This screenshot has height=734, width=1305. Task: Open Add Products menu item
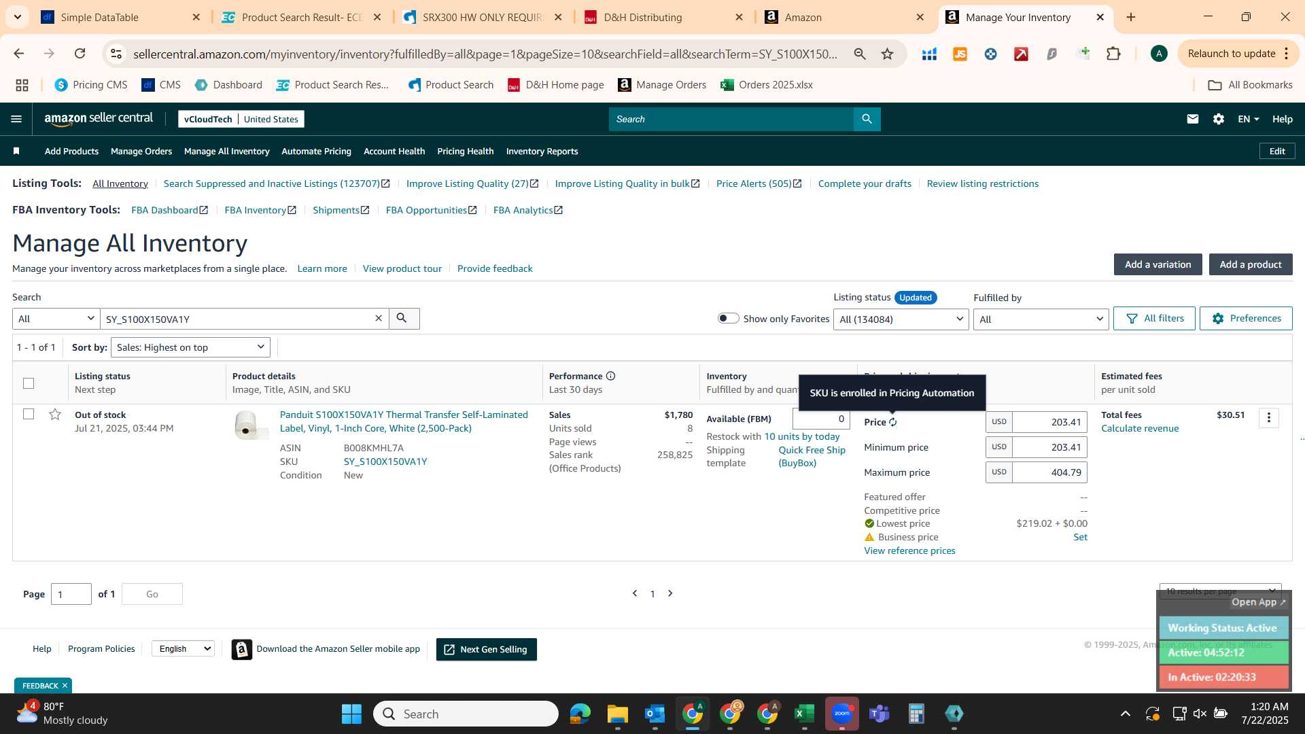coord(71,151)
